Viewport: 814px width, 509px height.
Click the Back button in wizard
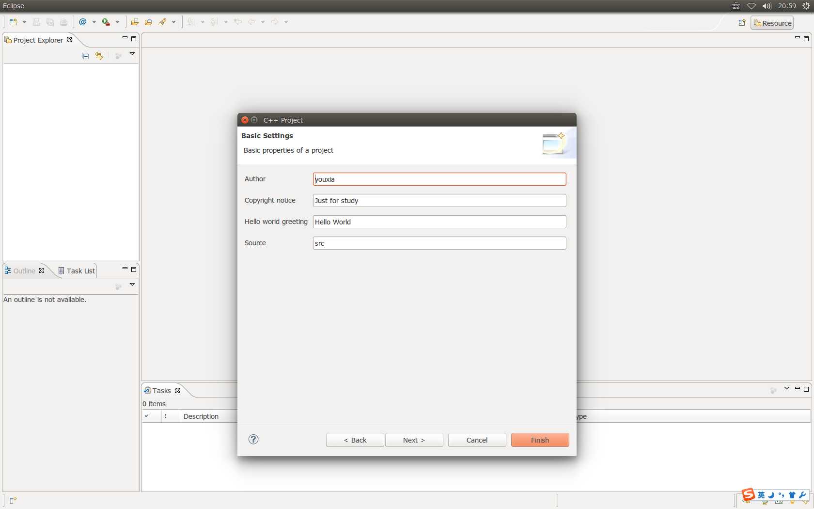355,440
